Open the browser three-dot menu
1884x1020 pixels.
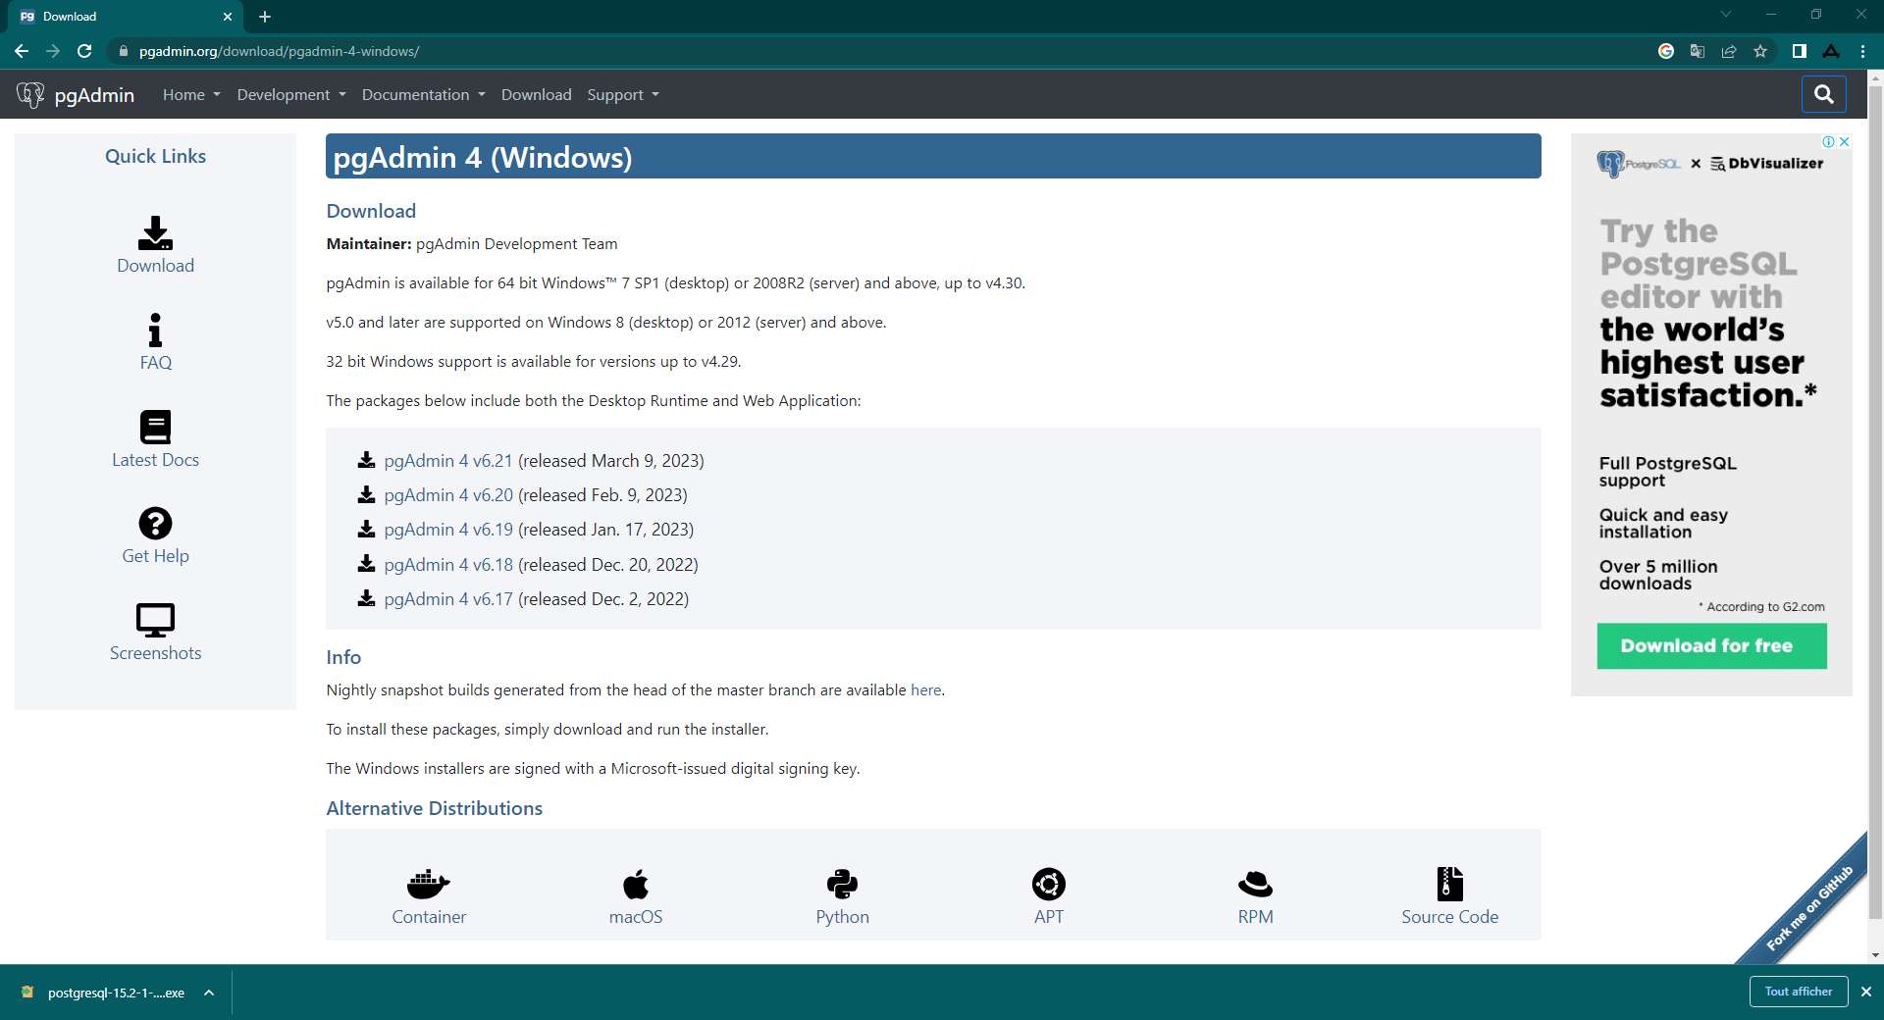[x=1862, y=51]
